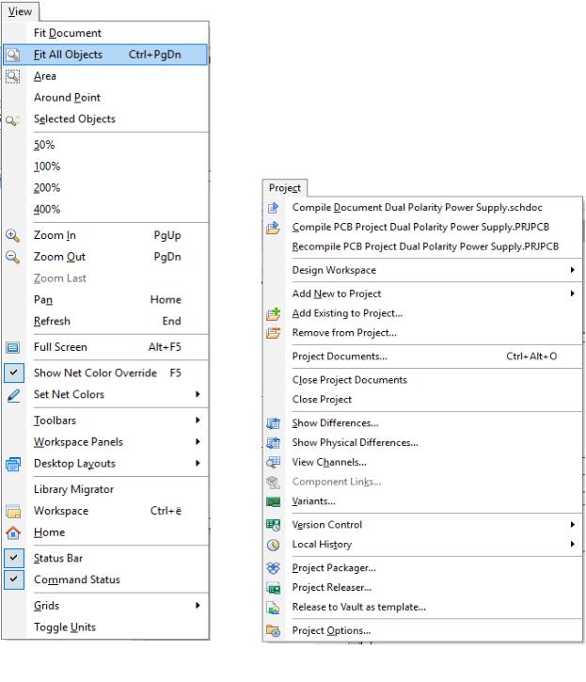Screen dimensions: 586x682
Task: Choose Fit Document from View menu
Action: click(68, 33)
